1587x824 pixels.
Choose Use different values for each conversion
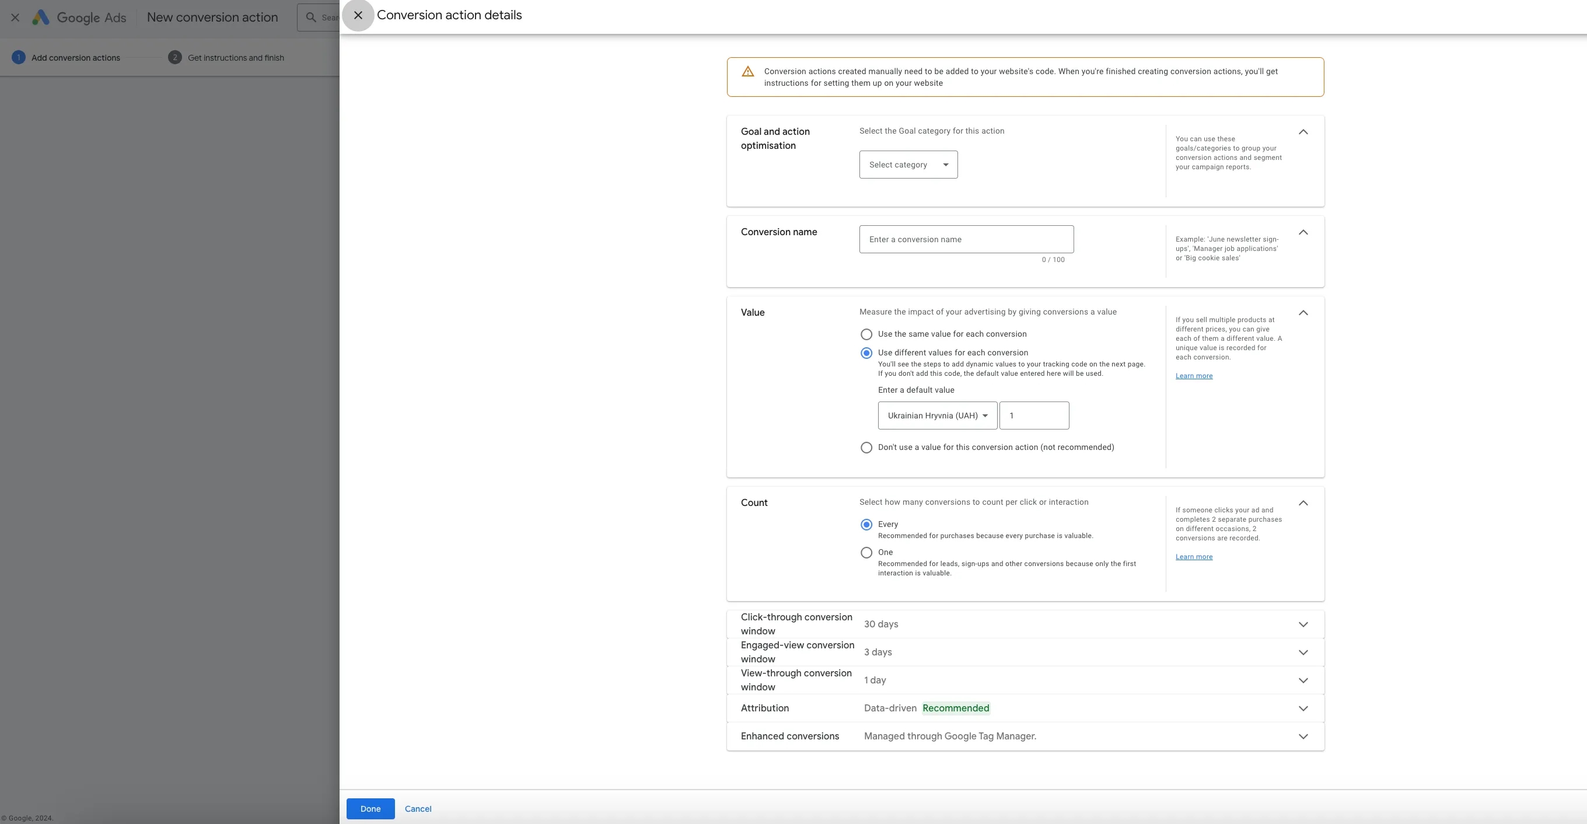[866, 353]
